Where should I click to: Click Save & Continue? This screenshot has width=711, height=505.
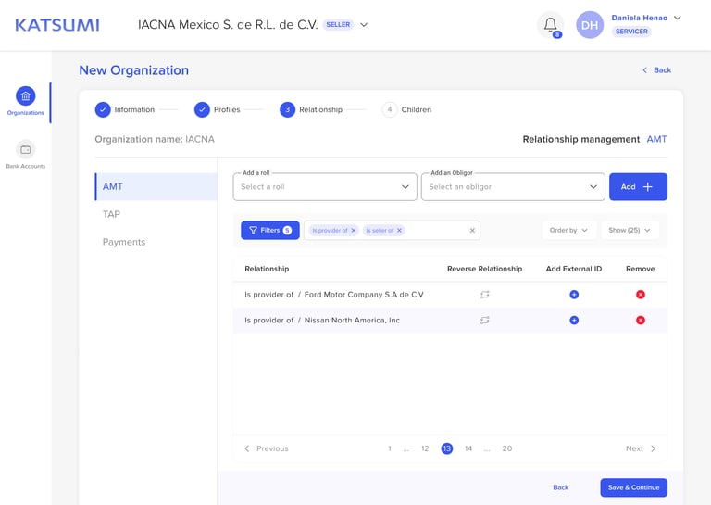click(x=633, y=487)
